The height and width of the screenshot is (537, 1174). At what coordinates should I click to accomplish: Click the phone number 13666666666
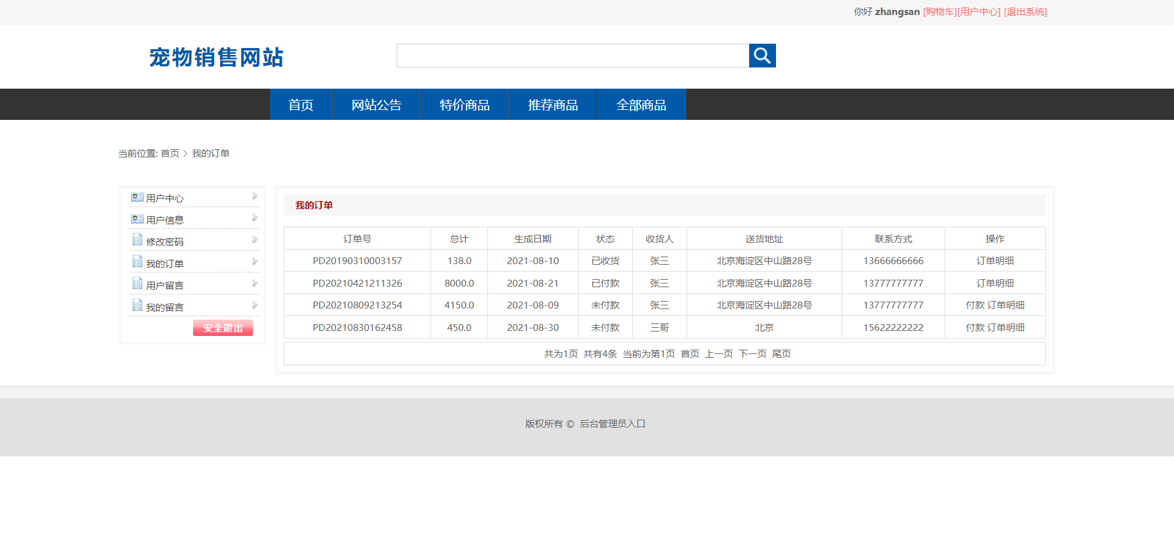[x=893, y=260]
